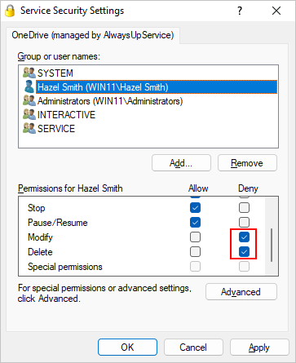Click the permissions list scrollbar thumb
This screenshot has height=363, width=296.
point(272,246)
